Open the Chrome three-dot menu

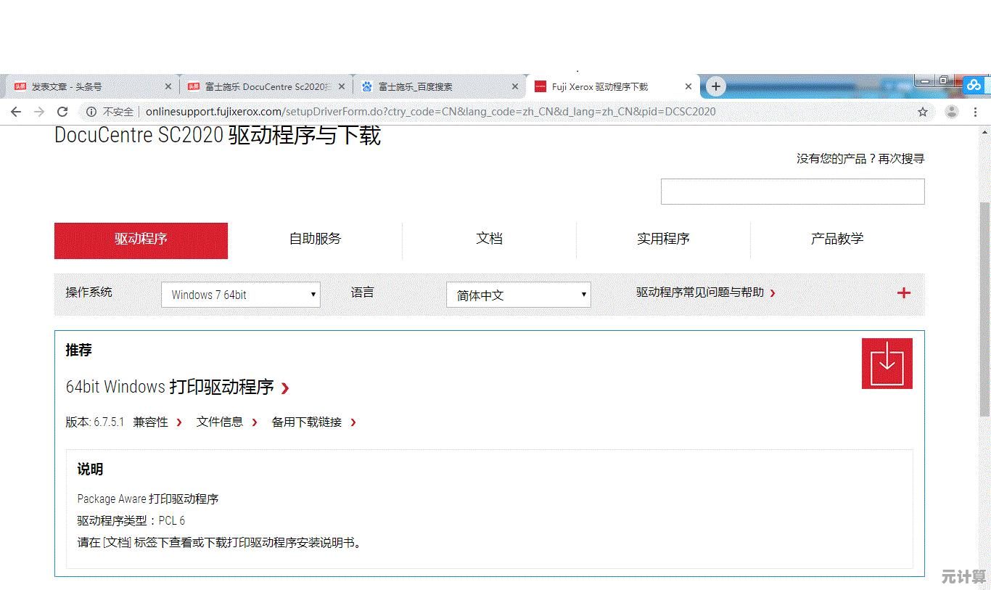click(x=976, y=112)
